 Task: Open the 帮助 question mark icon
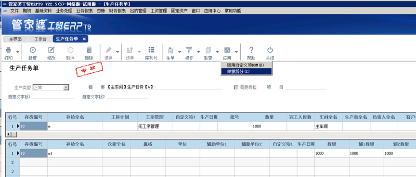pyautogui.click(x=251, y=50)
